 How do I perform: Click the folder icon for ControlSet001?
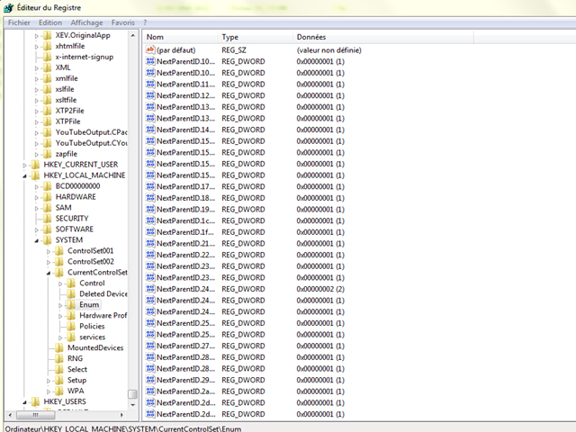pos(59,251)
